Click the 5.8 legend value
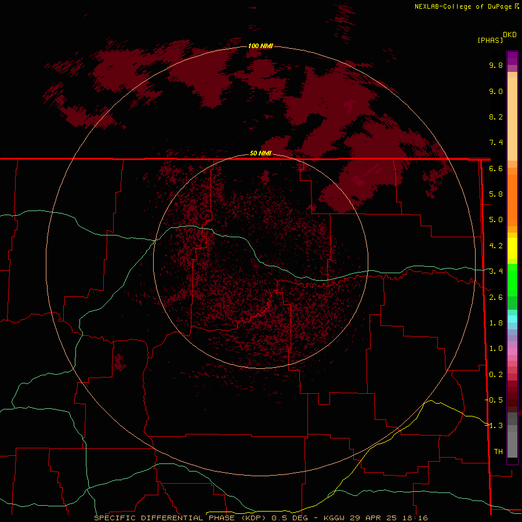 click(x=496, y=194)
